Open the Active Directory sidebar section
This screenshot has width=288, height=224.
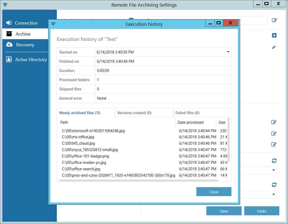point(31,60)
